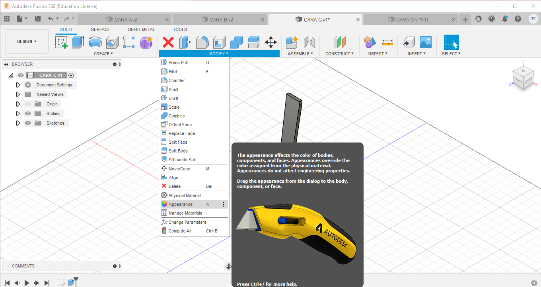Click the Create Form icon
The height and width of the screenshot is (287, 541).
(x=146, y=42)
